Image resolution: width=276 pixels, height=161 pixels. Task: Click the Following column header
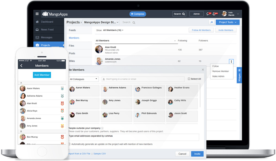(182, 41)
